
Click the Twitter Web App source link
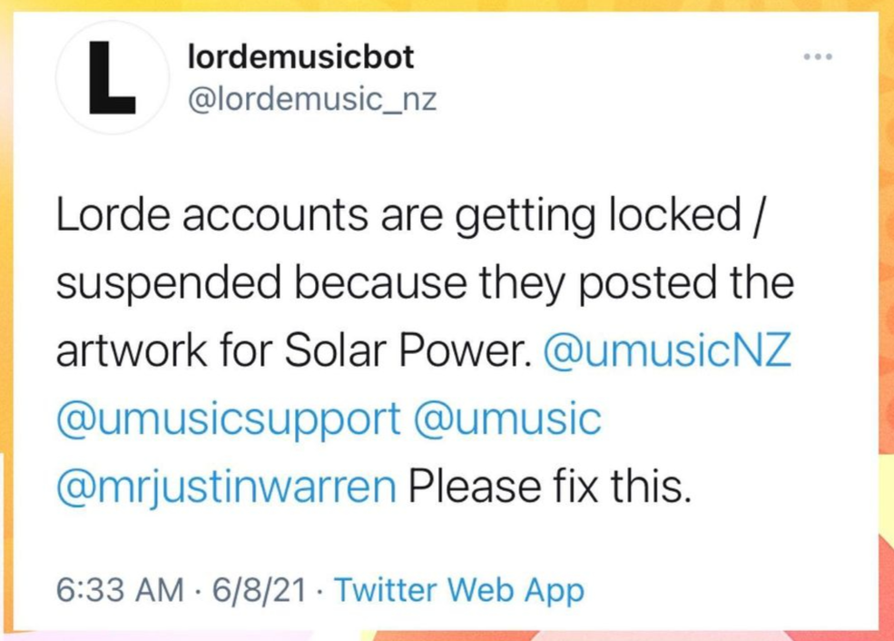459,589
